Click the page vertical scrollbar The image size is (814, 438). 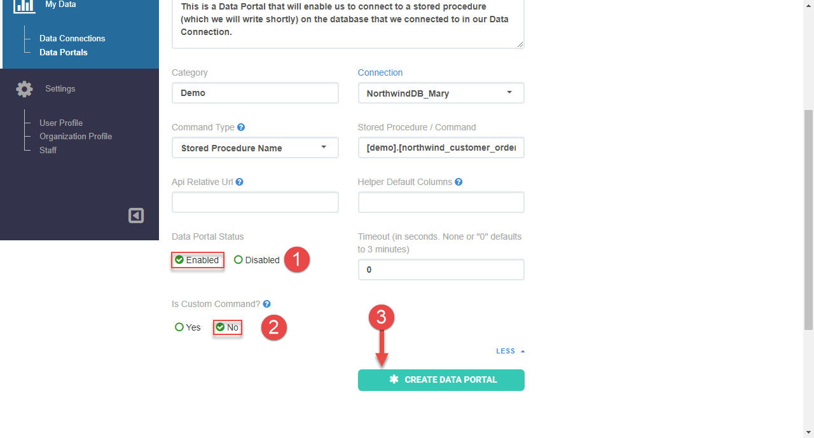(809, 219)
